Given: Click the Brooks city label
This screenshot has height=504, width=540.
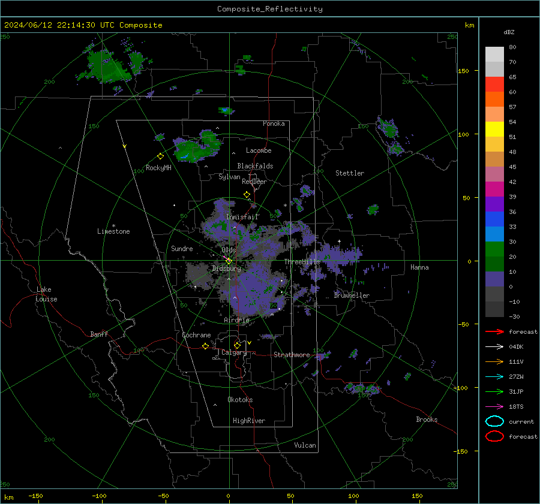Looking at the screenshot, I should click(x=427, y=420).
